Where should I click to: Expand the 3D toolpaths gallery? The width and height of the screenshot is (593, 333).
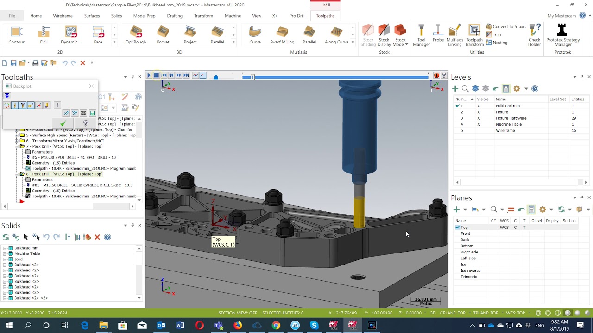pyautogui.click(x=233, y=42)
